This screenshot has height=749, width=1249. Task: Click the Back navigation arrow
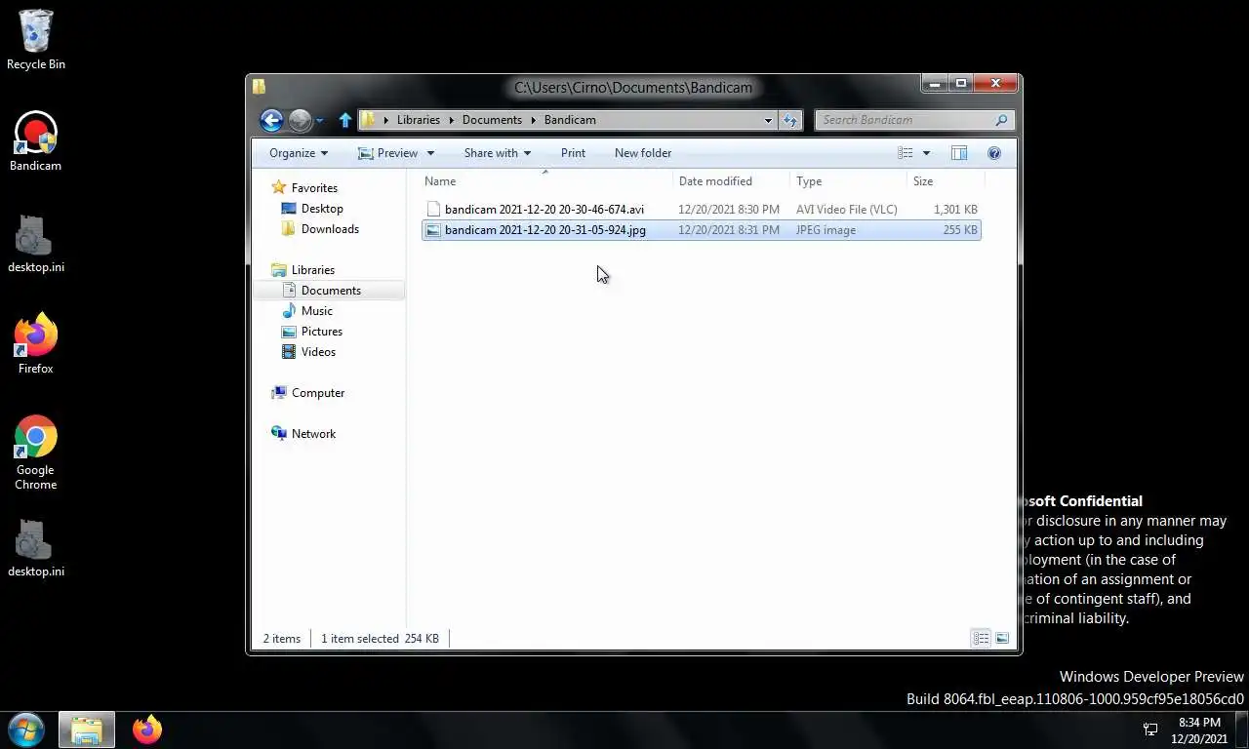pos(271,120)
